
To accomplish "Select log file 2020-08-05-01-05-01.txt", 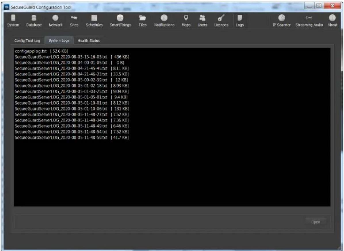I will 71,97.
